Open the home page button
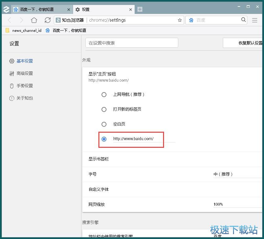Image resolution: width=264 pixels, height=239 pixels. (x=34, y=20)
